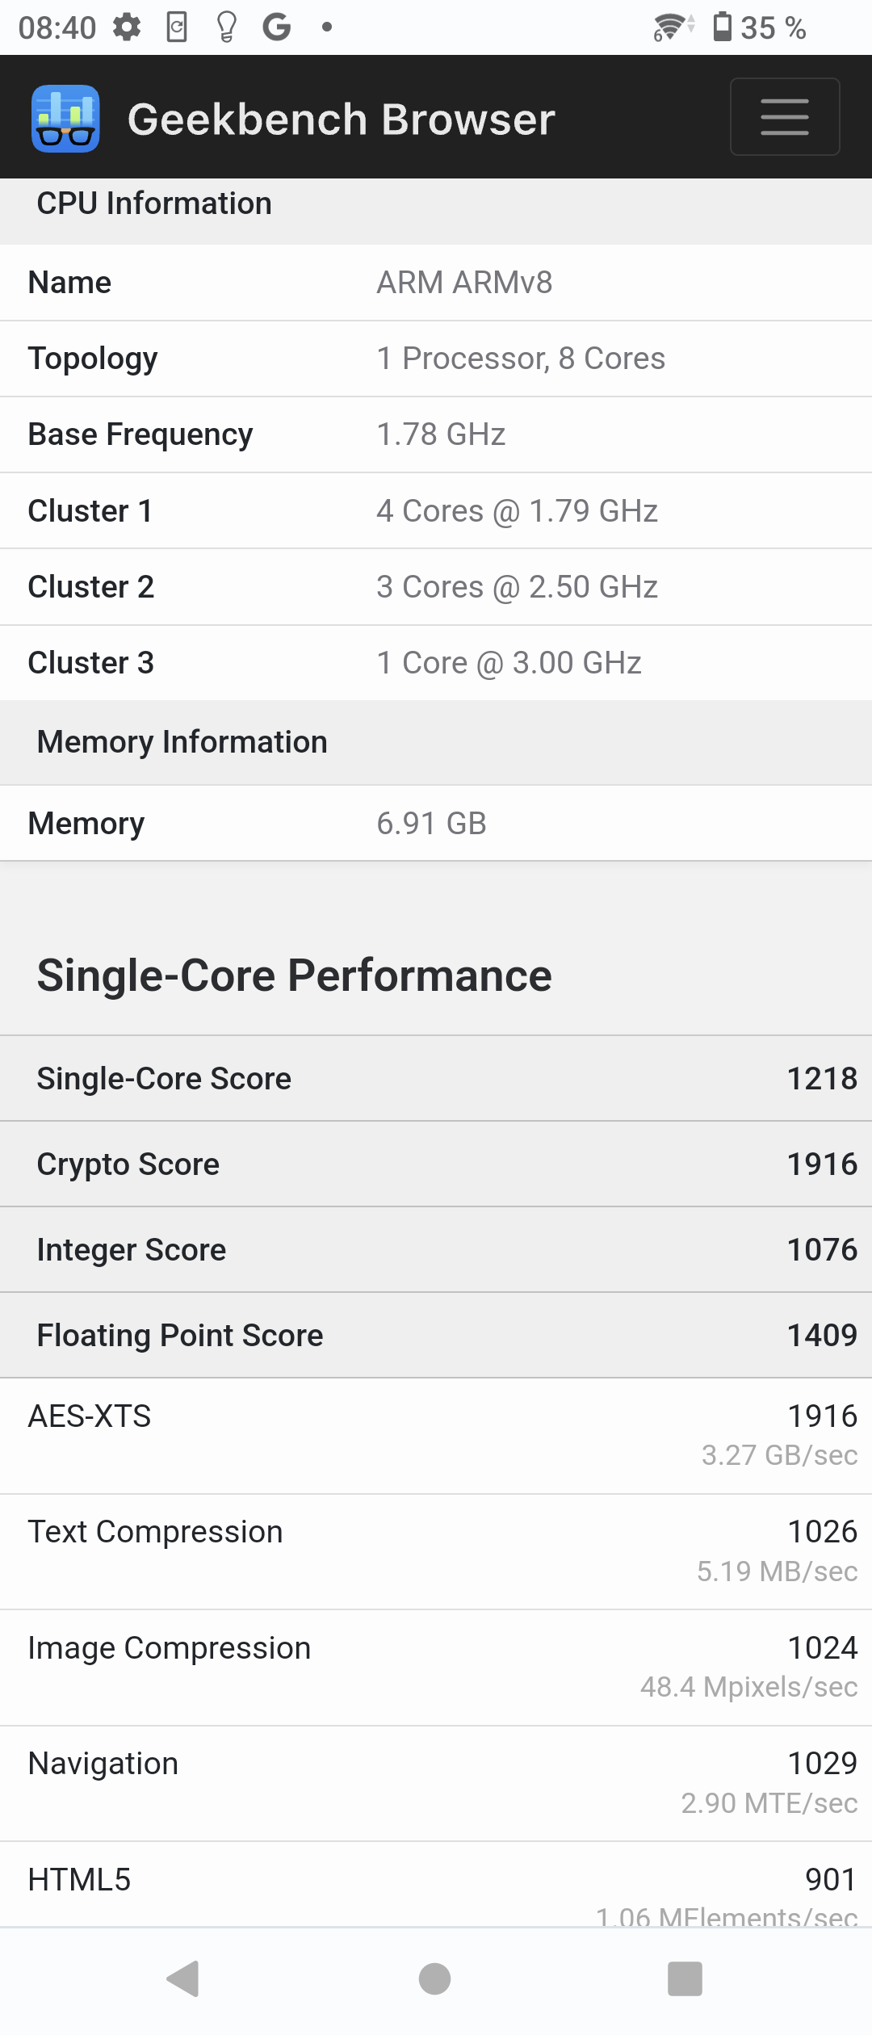This screenshot has height=2035, width=872.
Task: Tap the Single-Core Performance heading
Action: click(x=295, y=976)
